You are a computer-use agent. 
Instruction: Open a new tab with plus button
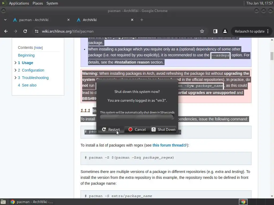point(142,20)
